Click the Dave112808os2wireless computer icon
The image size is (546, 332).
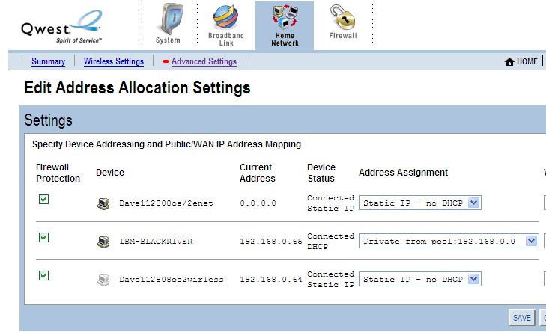[x=103, y=280]
